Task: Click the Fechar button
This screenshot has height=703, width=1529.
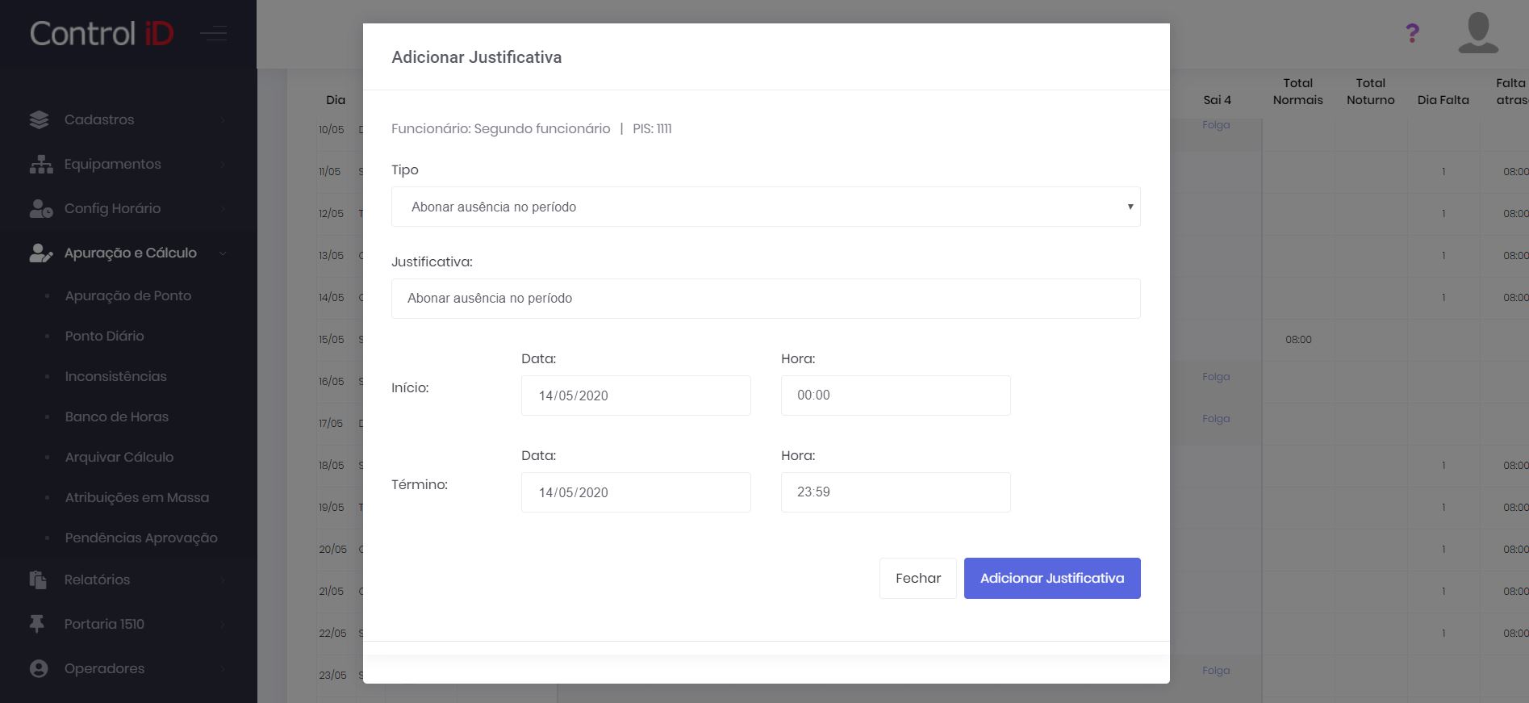Action: coord(918,578)
